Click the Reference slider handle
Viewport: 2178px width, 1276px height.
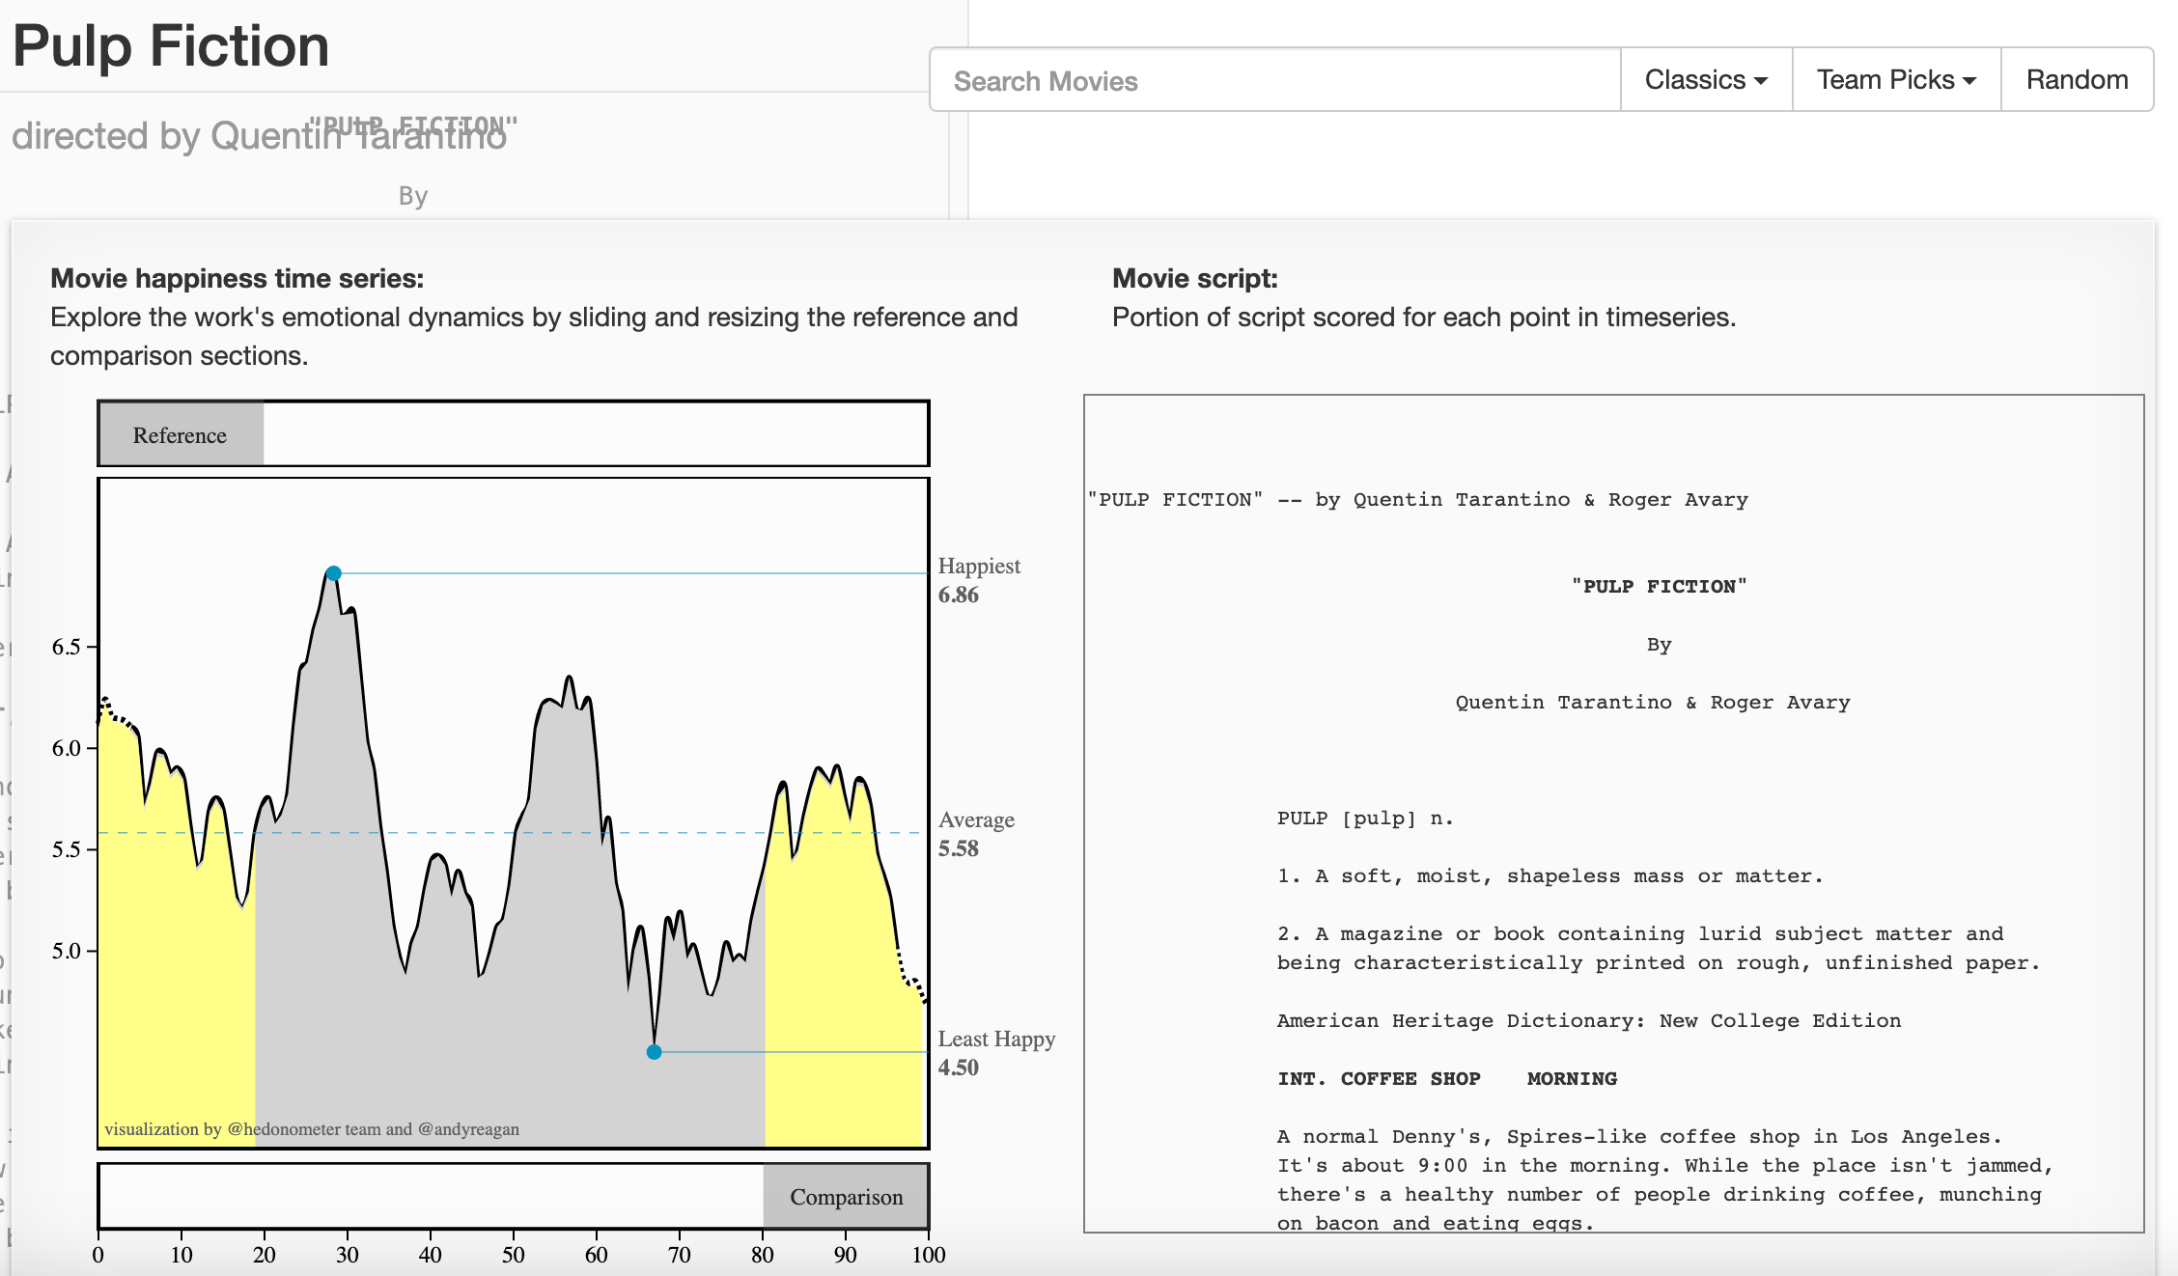181,435
